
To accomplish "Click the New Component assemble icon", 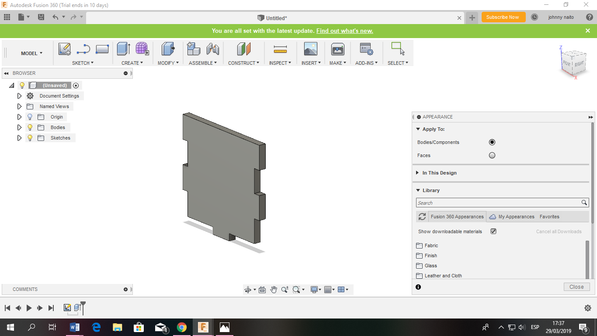I will (194, 49).
